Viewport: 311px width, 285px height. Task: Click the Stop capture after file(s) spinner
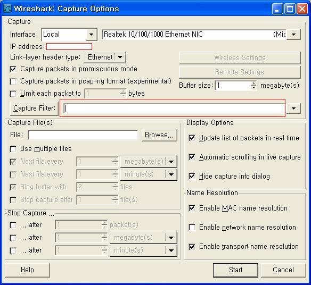(x=115, y=200)
